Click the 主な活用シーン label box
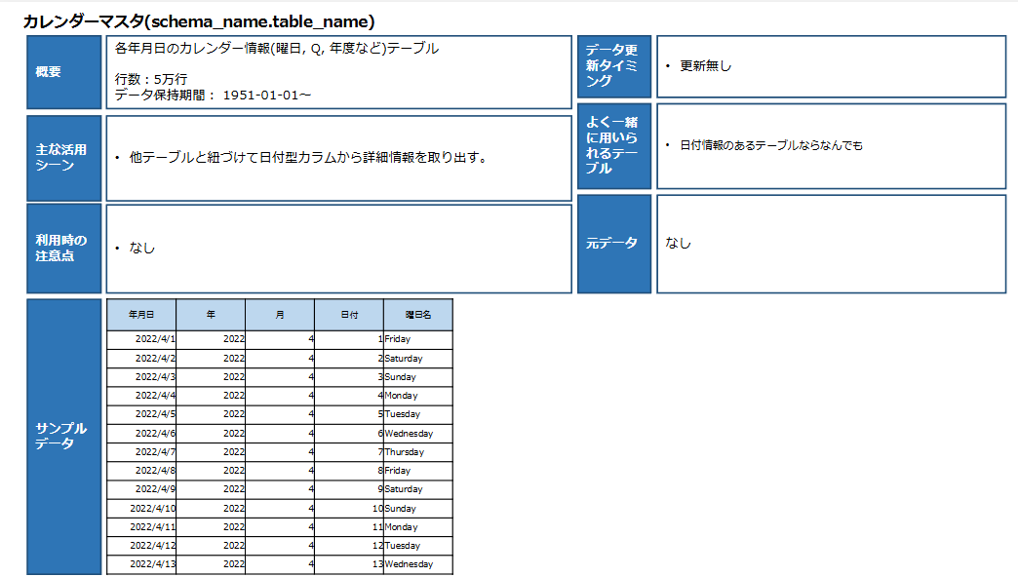Viewport: 1018px width, 577px height. pyautogui.click(x=64, y=158)
